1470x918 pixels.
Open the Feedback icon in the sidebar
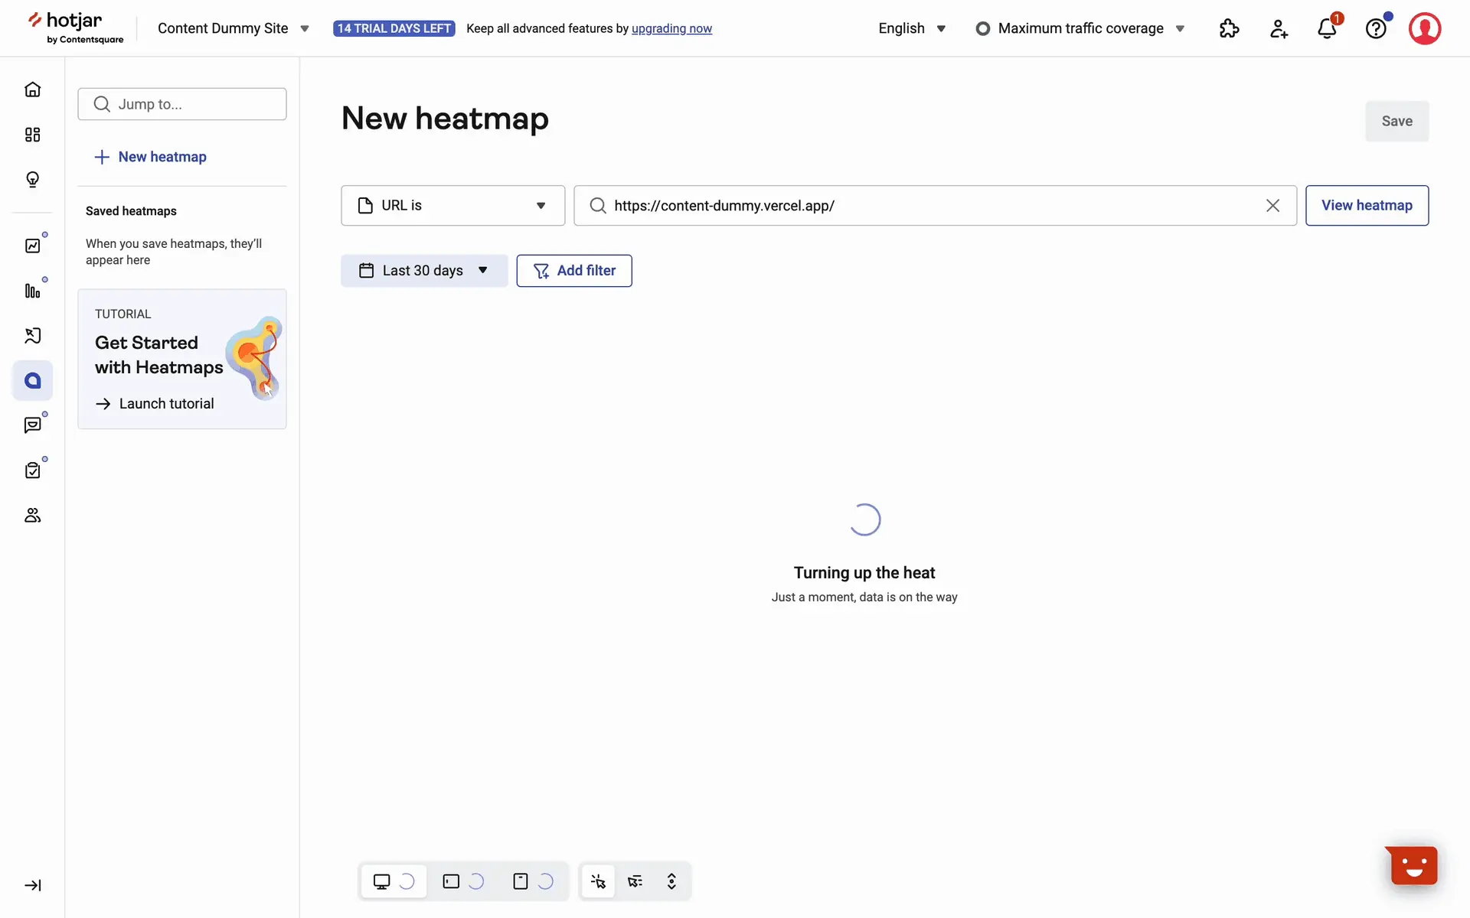coord(32,425)
